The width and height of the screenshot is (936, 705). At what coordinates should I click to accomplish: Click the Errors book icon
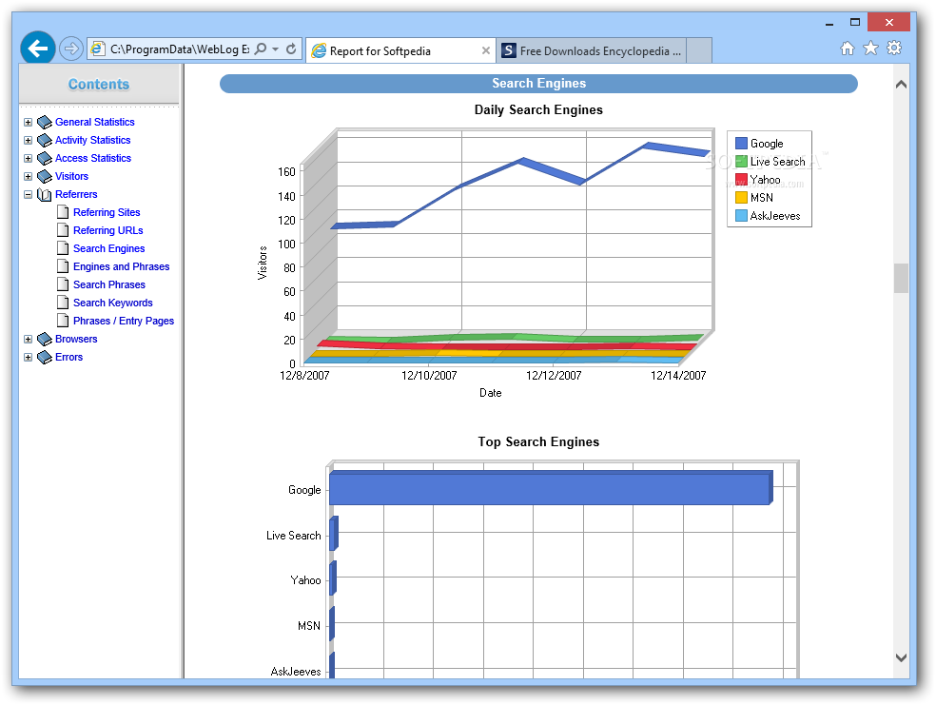pos(44,357)
